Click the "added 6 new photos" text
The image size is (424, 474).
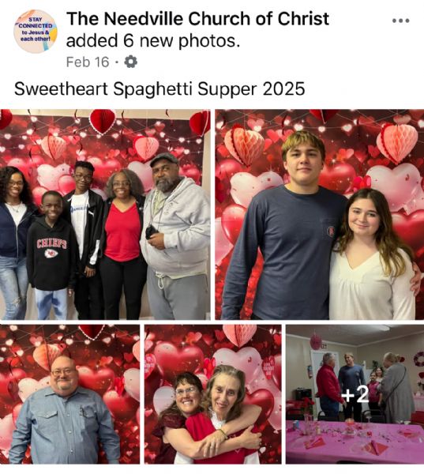click(153, 41)
